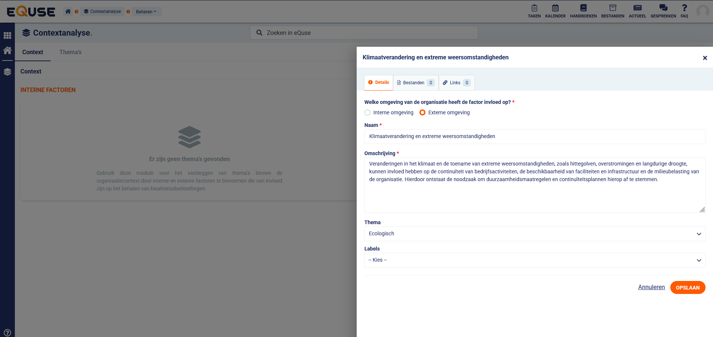The width and height of the screenshot is (713, 337).
Task: Click the home breadcrumb icon
Action: (68, 12)
